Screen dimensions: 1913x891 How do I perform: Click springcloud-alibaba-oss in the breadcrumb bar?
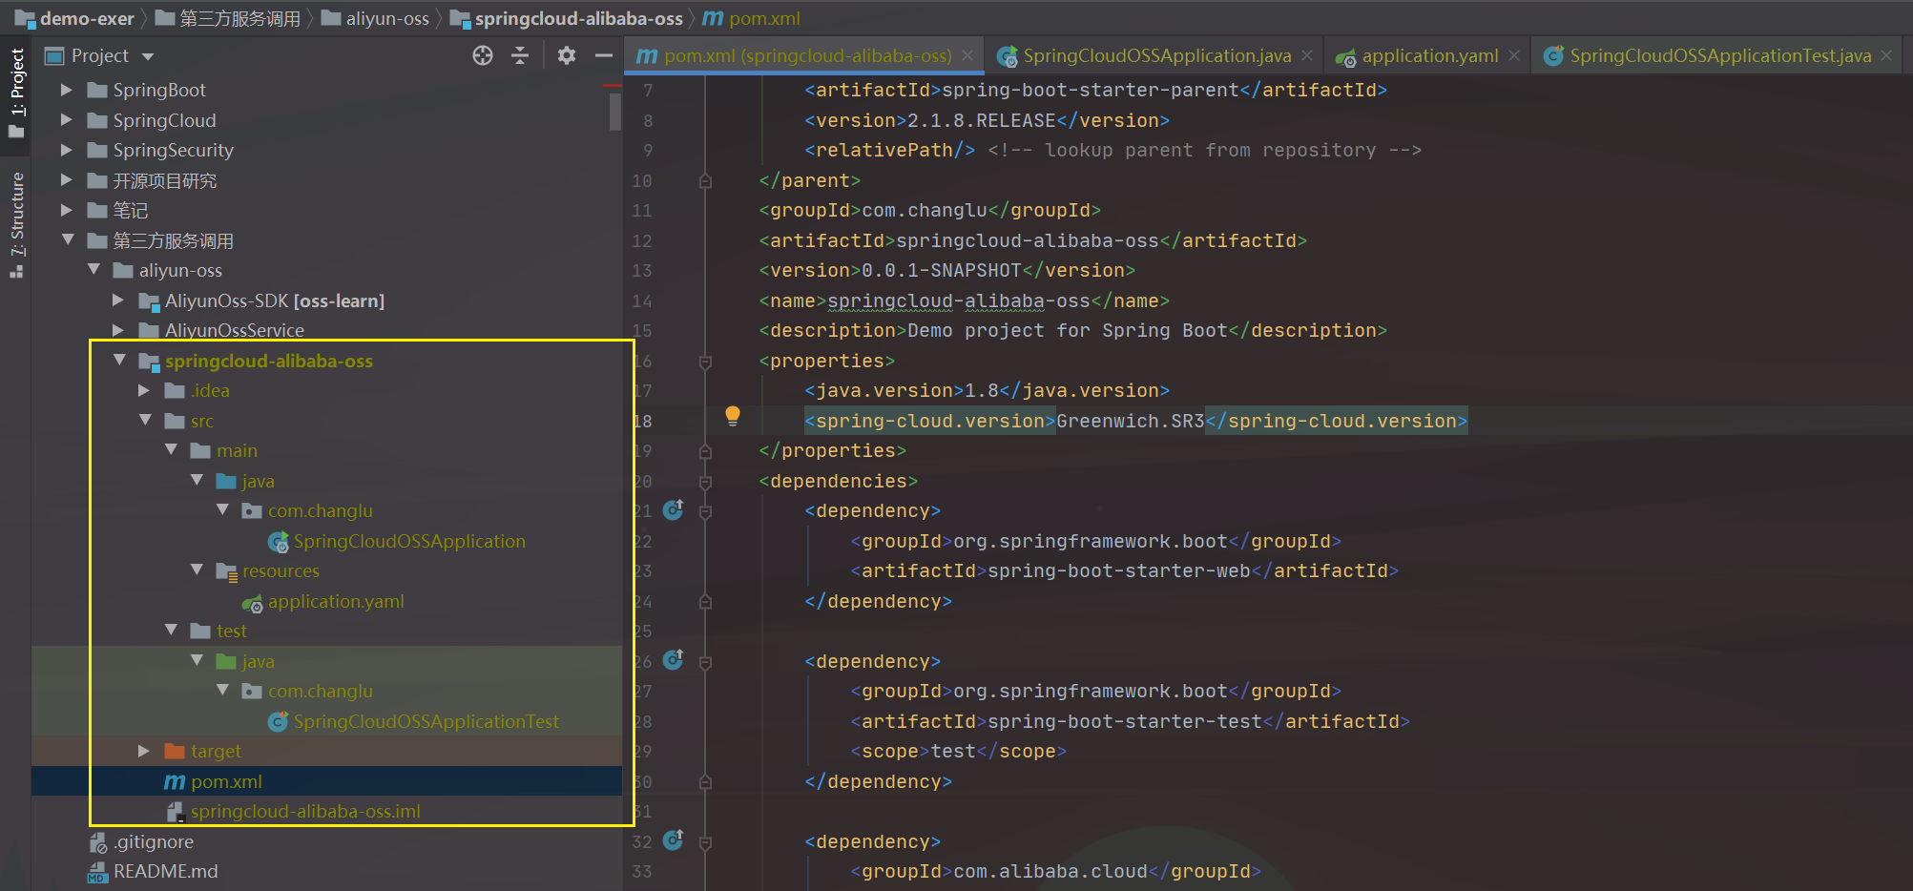(x=567, y=18)
